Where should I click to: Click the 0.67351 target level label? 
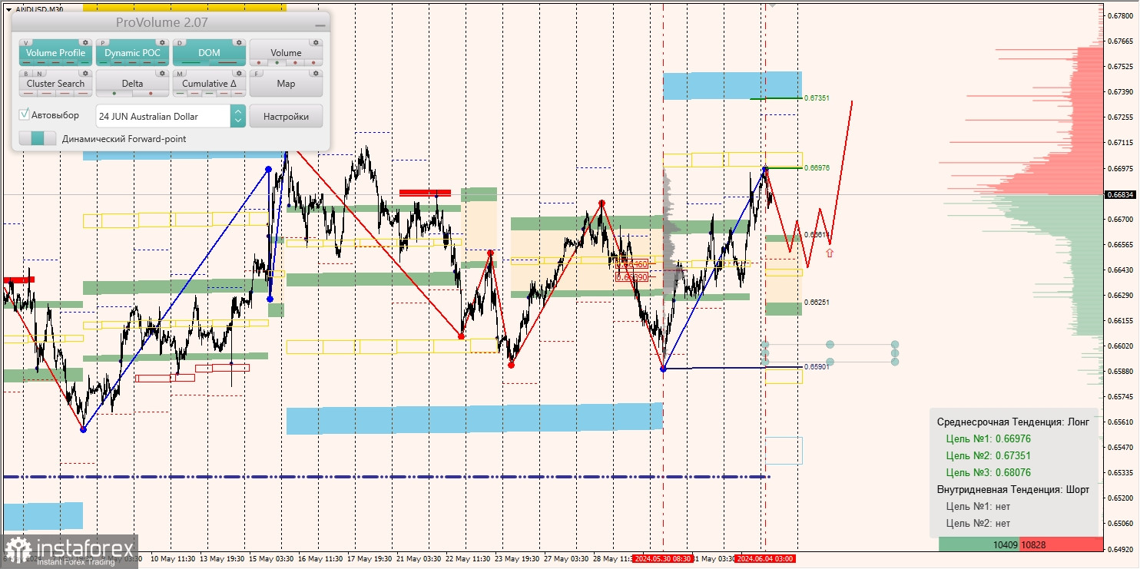click(817, 98)
